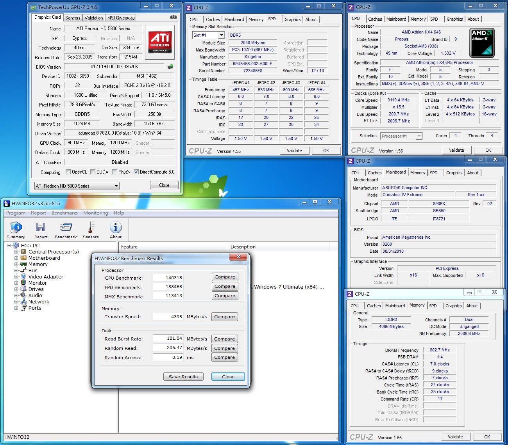Click the AMD Athlon II logo in CPU-Z
Image resolution: width=508 pixels, height=445 pixels.
[482, 43]
